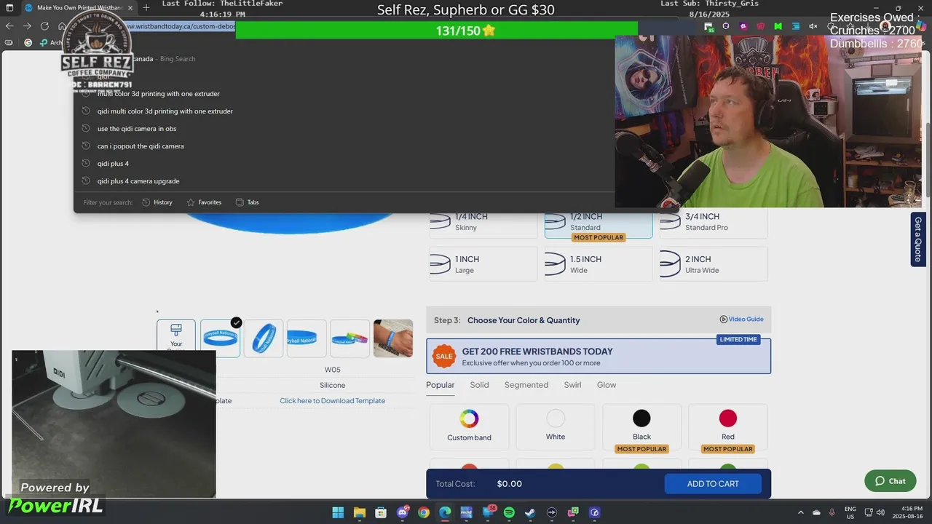Select the wrist-worn wristband photo thumbnail
This screenshot has height=524, width=932.
393,338
